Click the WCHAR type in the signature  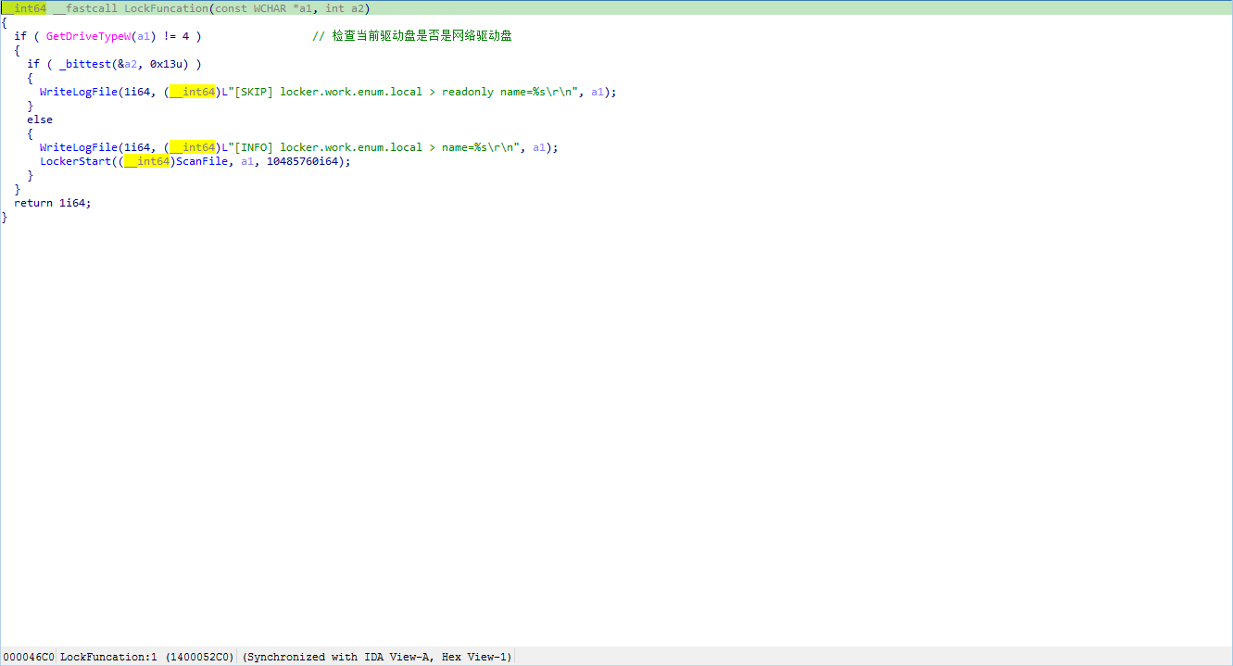click(x=270, y=8)
